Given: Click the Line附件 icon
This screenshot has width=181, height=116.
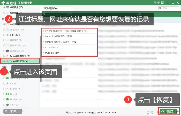Looking at the screenshot, I should [7, 99].
